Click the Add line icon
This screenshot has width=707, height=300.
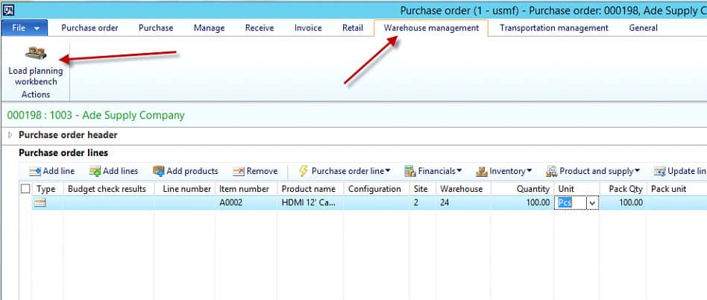(35, 172)
